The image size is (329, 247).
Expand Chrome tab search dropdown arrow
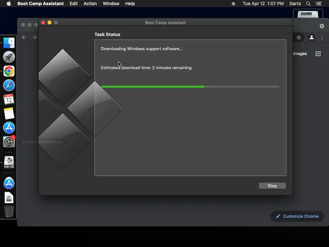pyautogui.click(x=322, y=26)
